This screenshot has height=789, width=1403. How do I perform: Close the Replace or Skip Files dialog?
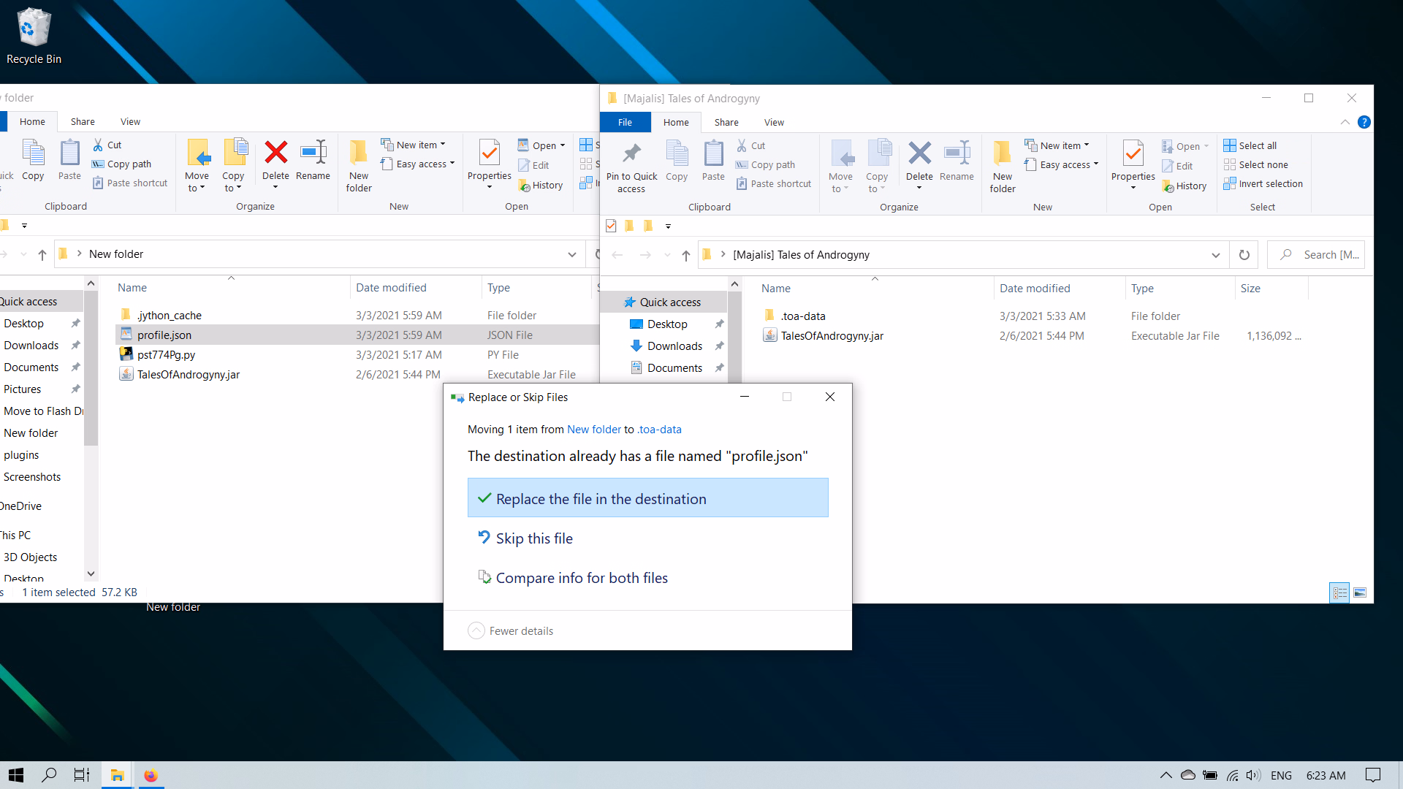[x=829, y=397]
